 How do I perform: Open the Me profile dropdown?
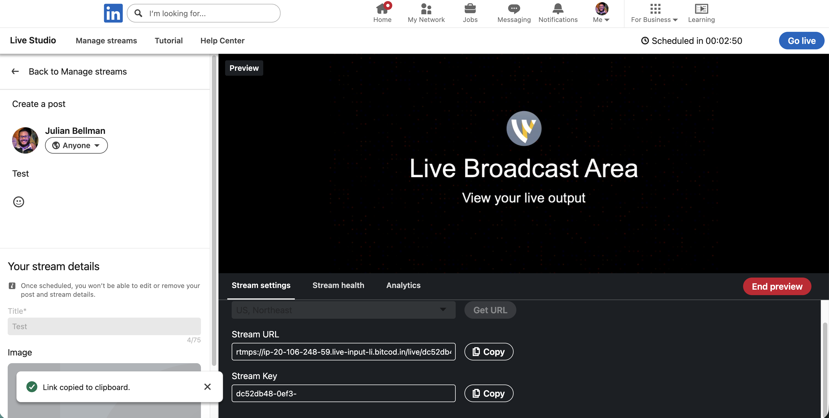601,13
